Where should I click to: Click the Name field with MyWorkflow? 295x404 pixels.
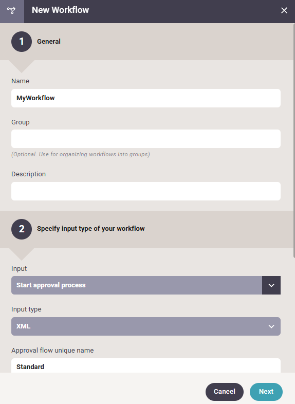coord(146,98)
